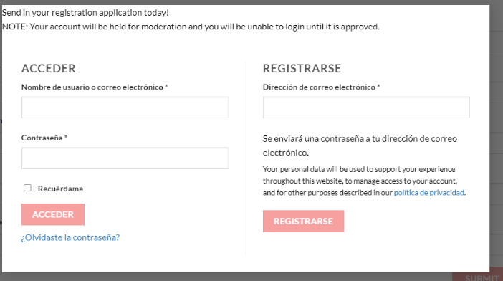Click the 'Contraseña *' field label

44,138
